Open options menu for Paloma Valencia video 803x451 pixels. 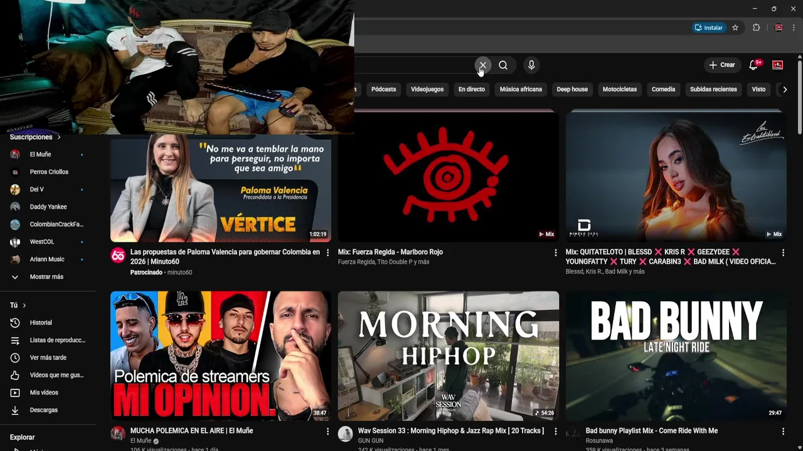tap(327, 252)
